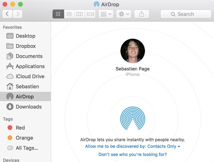
Task: Open 'Allow me to be discovered by' dropdown
Action: 133,146
